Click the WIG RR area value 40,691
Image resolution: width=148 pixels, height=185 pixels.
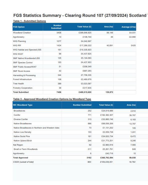110,45
